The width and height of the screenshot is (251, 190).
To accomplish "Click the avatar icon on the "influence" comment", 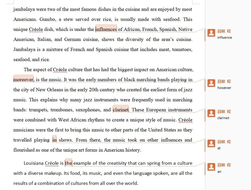I will coord(211,33).
